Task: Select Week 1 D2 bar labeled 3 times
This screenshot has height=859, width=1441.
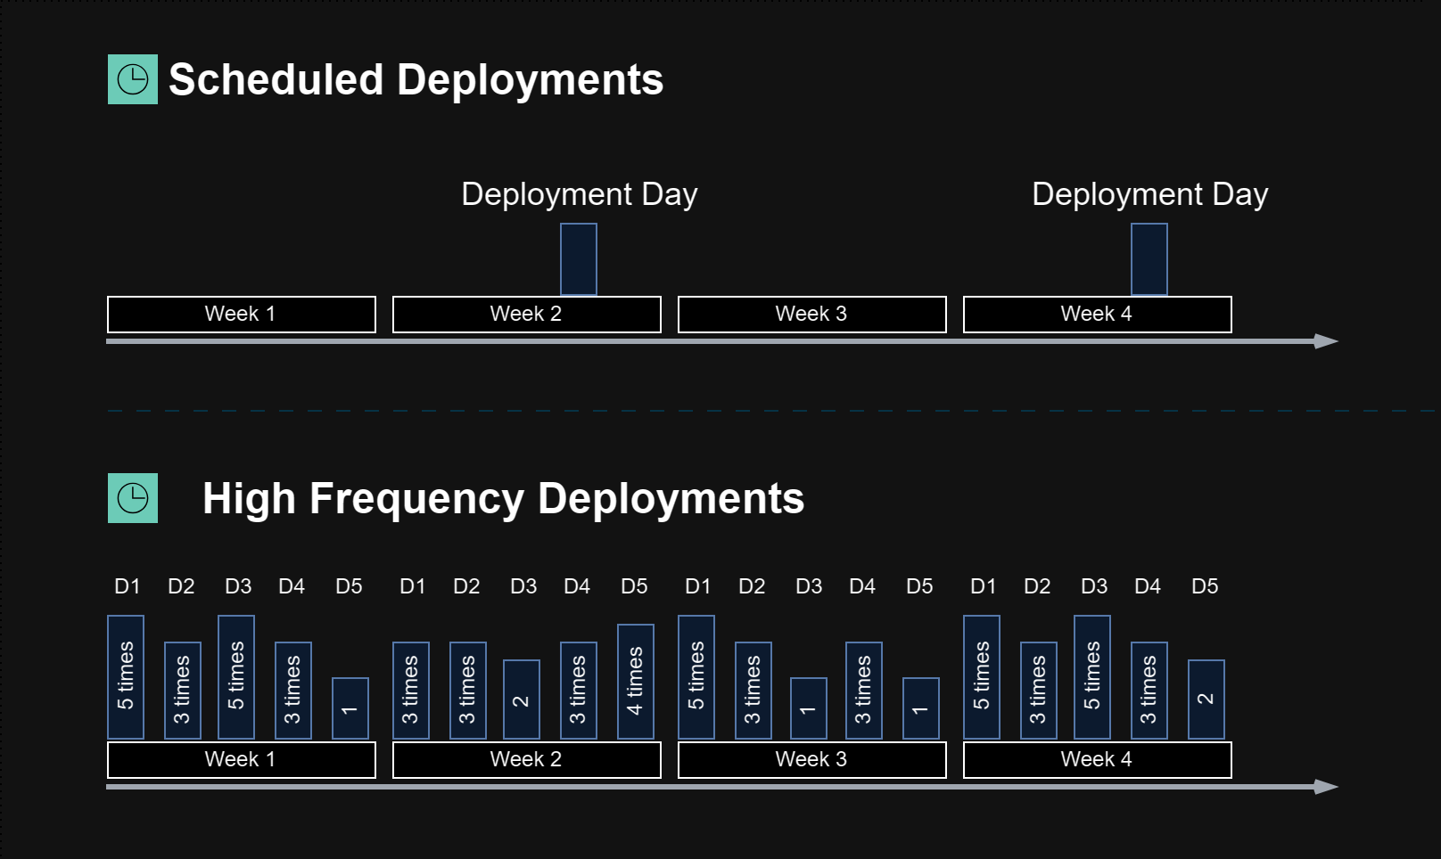Action: click(183, 691)
